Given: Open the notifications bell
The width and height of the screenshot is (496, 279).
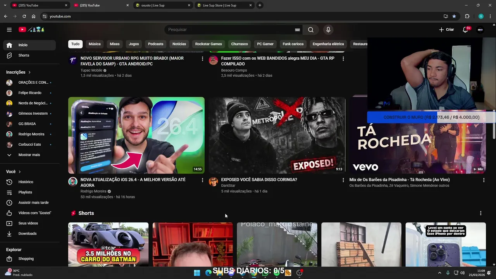Looking at the screenshot, I should coord(466,29).
